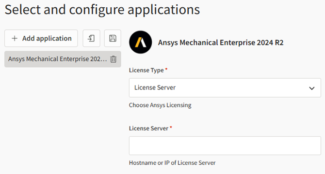Viewport: 325px width, 174px height.
Task: Click the Add application button
Action: point(41,38)
